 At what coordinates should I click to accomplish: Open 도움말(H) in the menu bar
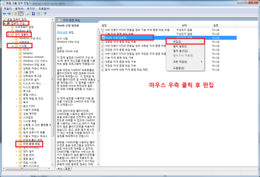44,8
